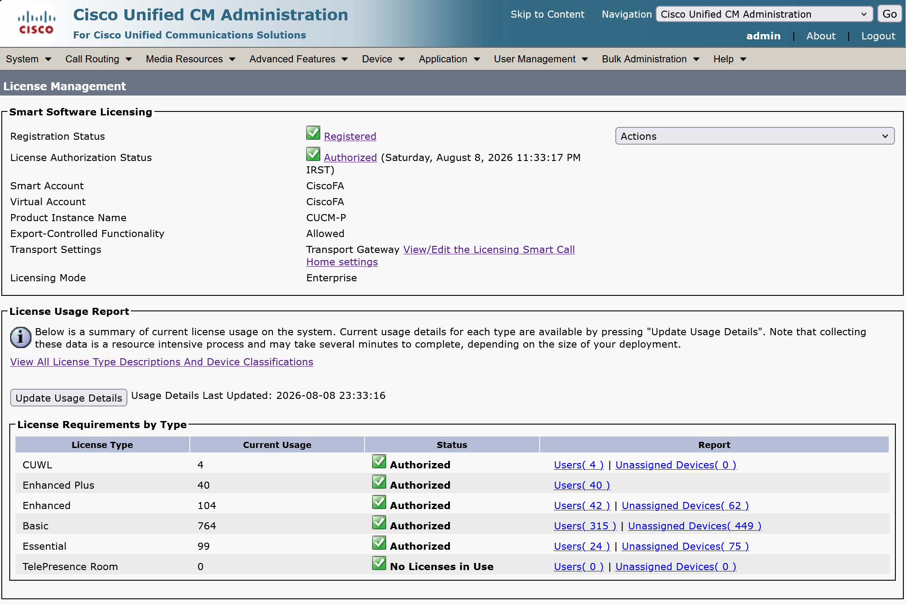Open the About link

pos(821,36)
